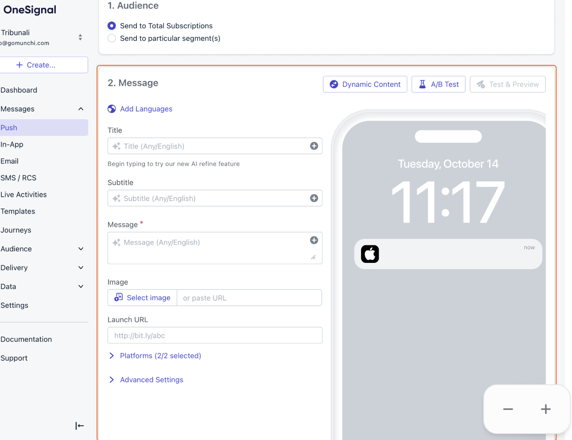Select Send to particular segment(s) radio

111,38
